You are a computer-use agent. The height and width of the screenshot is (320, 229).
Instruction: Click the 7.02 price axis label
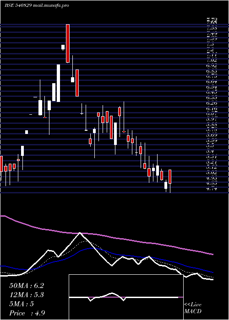[x=212, y=60]
